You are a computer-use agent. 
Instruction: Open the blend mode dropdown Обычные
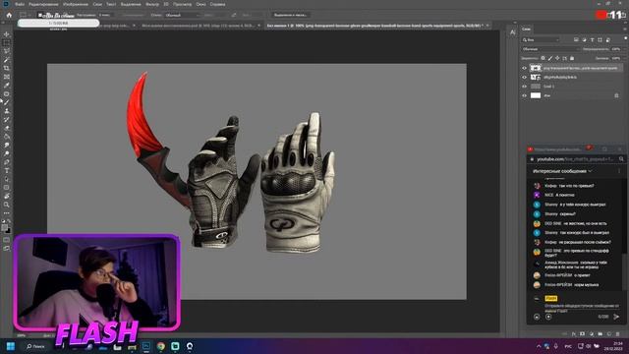click(550, 49)
